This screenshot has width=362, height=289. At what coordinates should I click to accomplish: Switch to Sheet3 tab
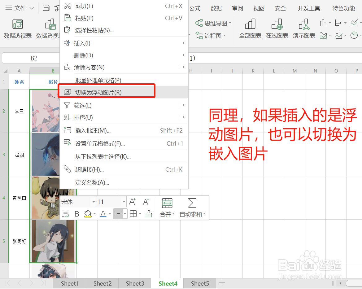tap(135, 283)
